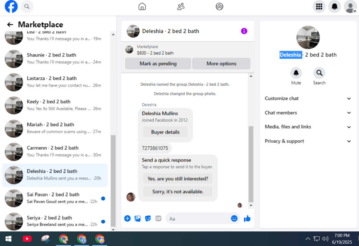
Task: Go back with the Marketplace arrow
Action: (10, 24)
